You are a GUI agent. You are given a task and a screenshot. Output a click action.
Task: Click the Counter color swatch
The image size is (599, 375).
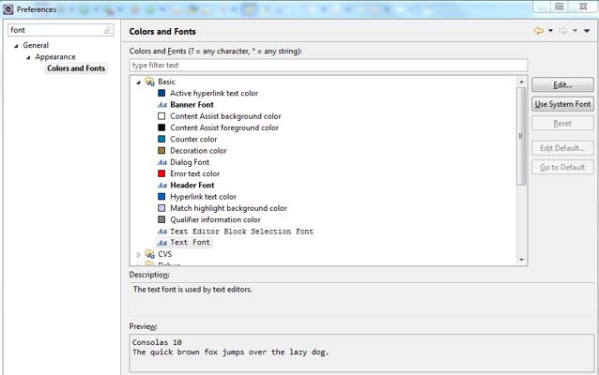161,140
